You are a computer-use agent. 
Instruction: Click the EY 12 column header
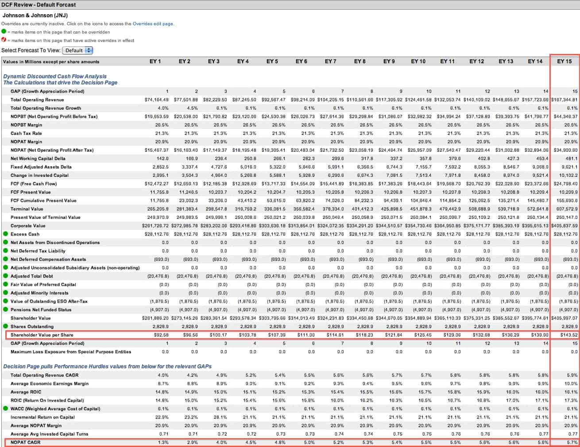476,61
